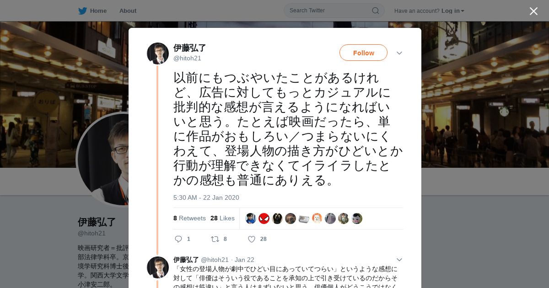Open the Home menu item

click(x=98, y=11)
